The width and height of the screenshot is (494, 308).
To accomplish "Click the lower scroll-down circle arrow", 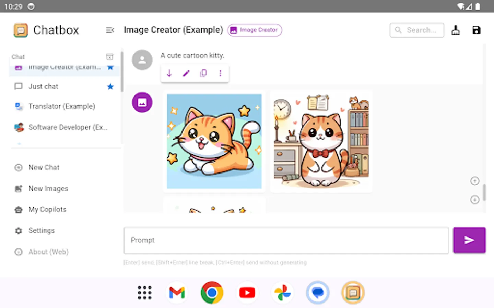I will click(x=474, y=200).
